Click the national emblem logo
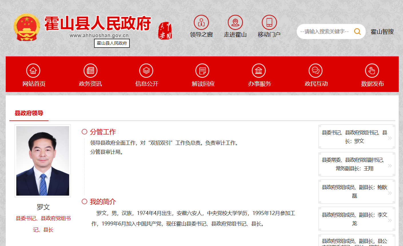The width and height of the screenshot is (403, 246). (x=27, y=28)
